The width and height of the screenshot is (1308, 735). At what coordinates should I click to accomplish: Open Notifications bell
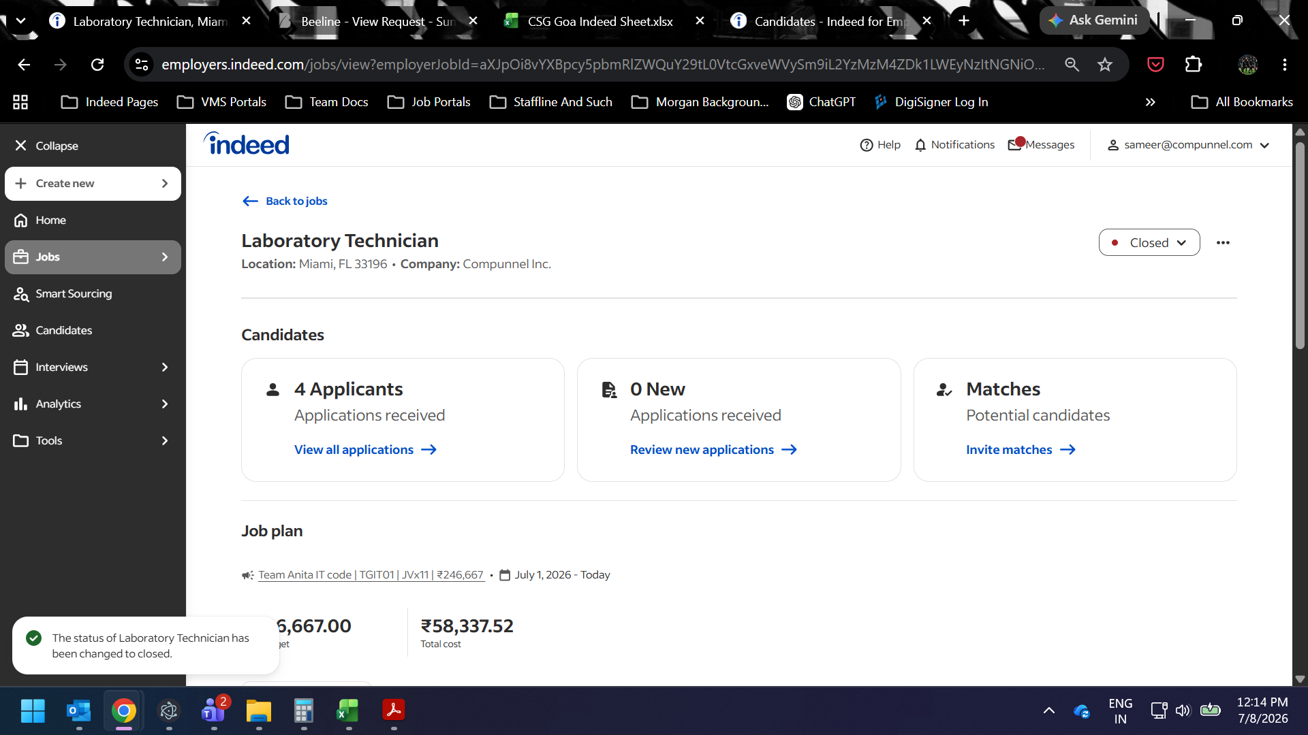click(954, 145)
